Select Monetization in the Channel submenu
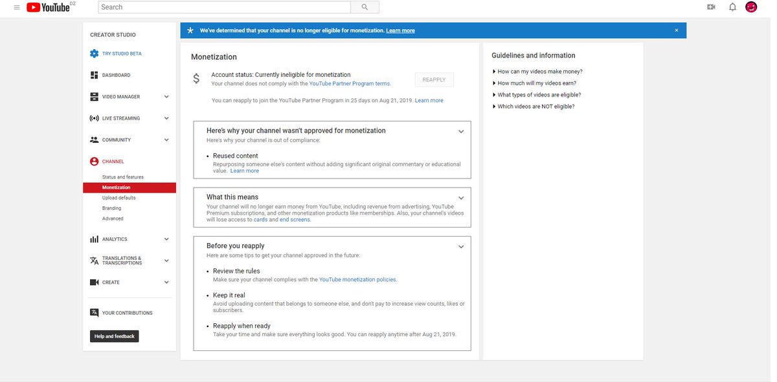 129,187
